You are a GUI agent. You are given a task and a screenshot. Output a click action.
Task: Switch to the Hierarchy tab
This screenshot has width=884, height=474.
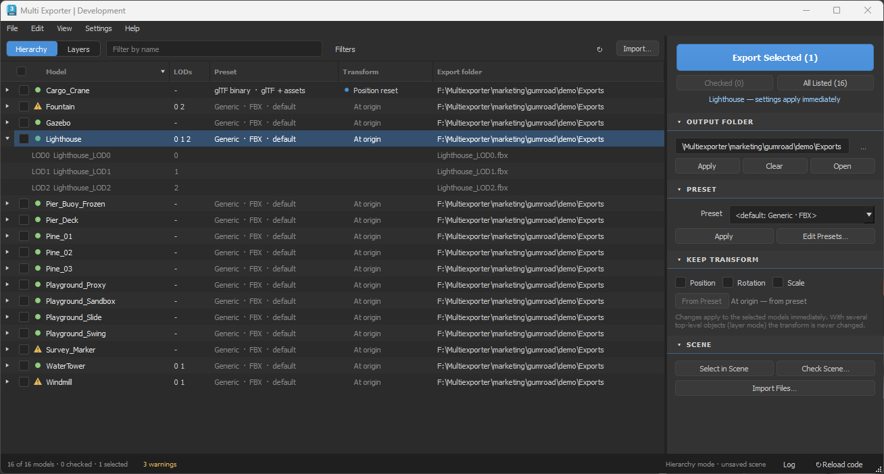[32, 49]
